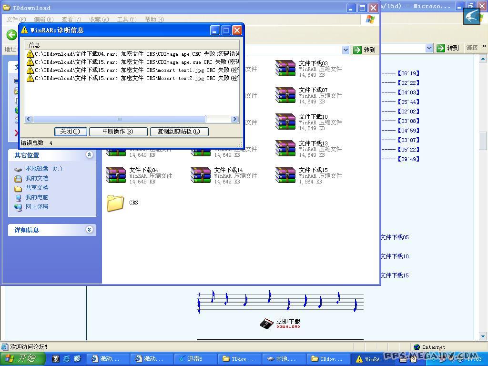Click the dialog's horizontal scrollbar thumb

point(120,119)
